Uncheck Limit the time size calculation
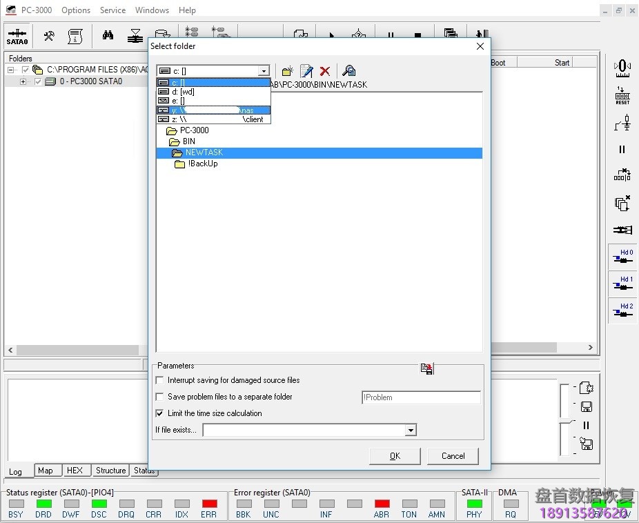Image resolution: width=639 pixels, height=523 pixels. pos(161,413)
